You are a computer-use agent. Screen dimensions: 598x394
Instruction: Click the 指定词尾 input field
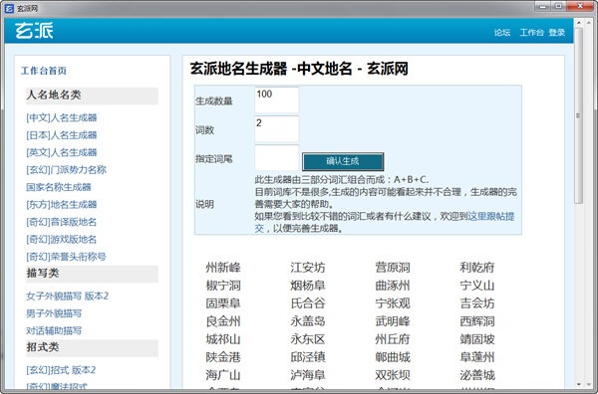point(277,158)
